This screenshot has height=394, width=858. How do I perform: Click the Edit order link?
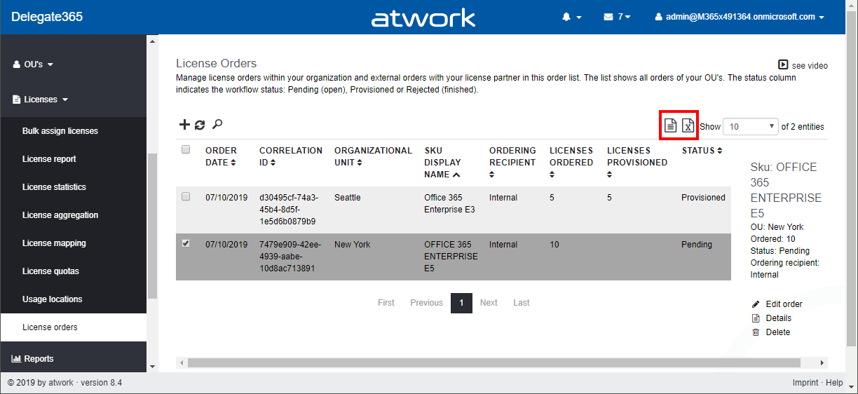pos(784,304)
